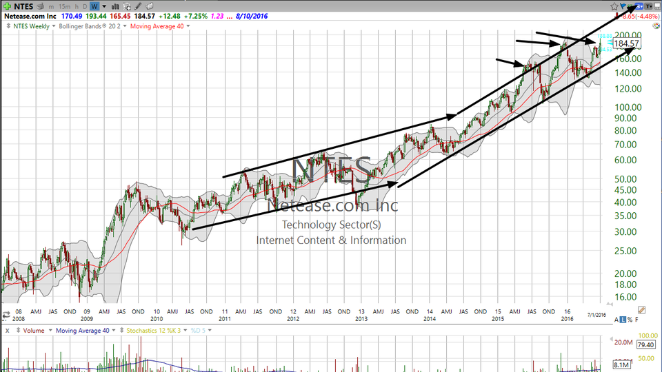Open the color wheel chart settings icon

(656, 25)
